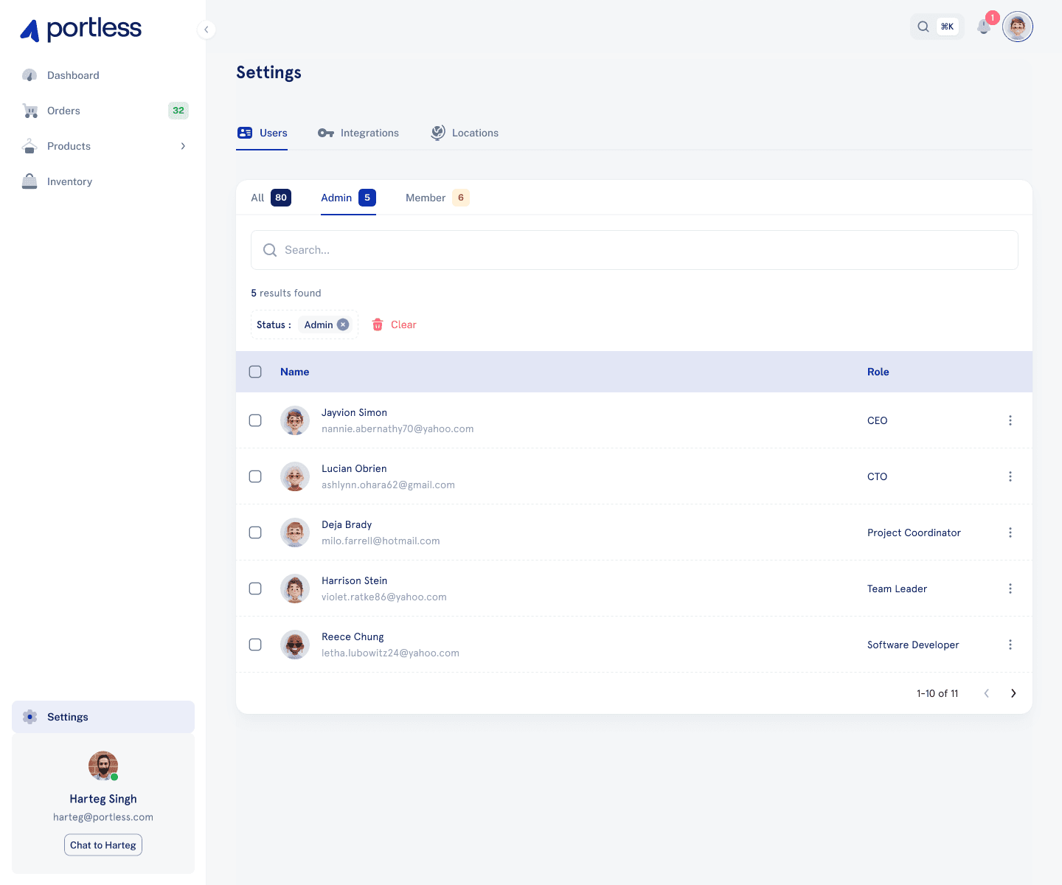The height and width of the screenshot is (885, 1062).
Task: Click the 32 orders badge
Action: pos(178,111)
